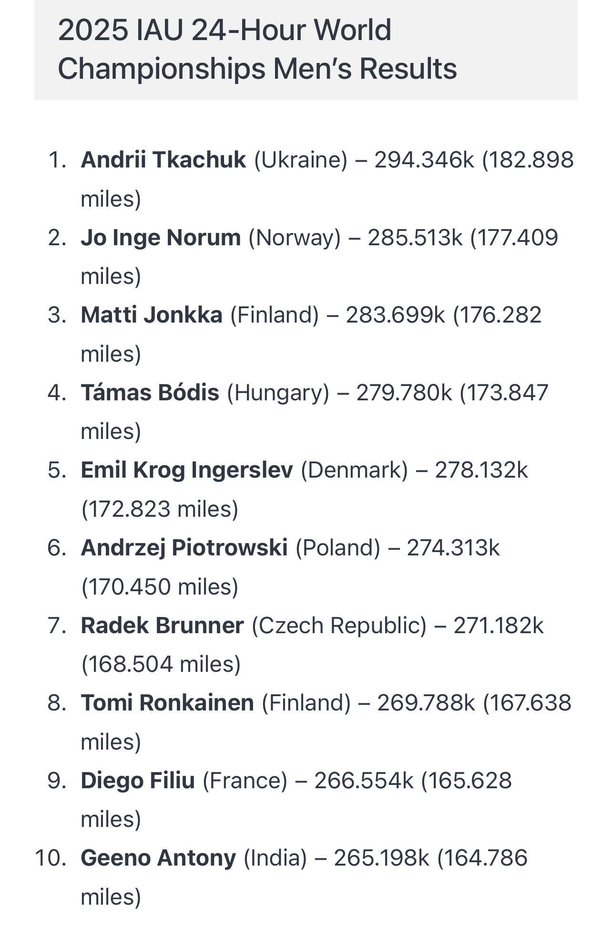The width and height of the screenshot is (612, 929).
Task: Select the name Geeno Antony
Action: pyautogui.click(x=158, y=858)
